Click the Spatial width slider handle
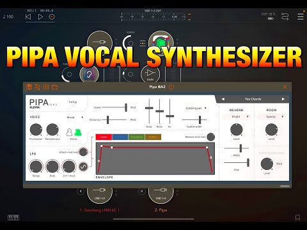Viewport: 307px width, 230px height. click(x=200, y=119)
